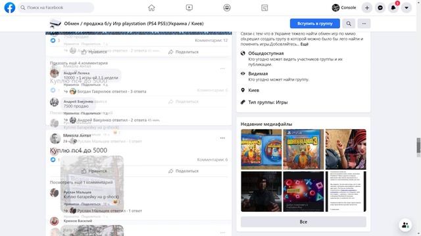The width and height of the screenshot is (421, 236).
Task: Like the Куплю пс4 до 5000 post
Action: 94,171
